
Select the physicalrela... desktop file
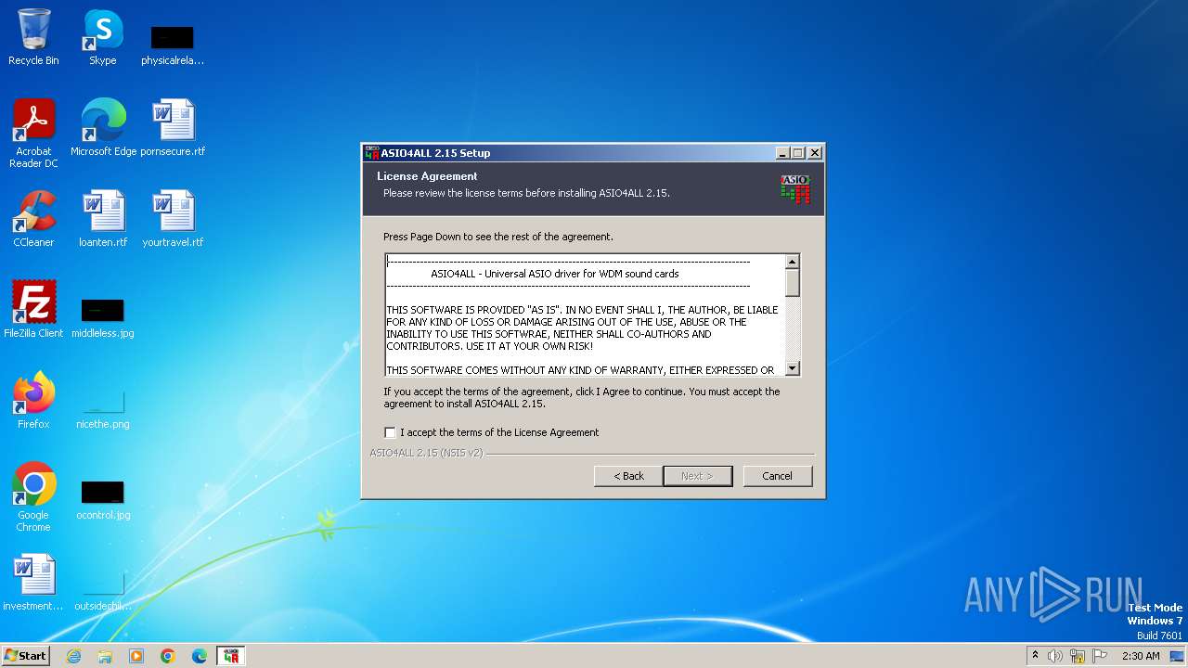(173, 45)
